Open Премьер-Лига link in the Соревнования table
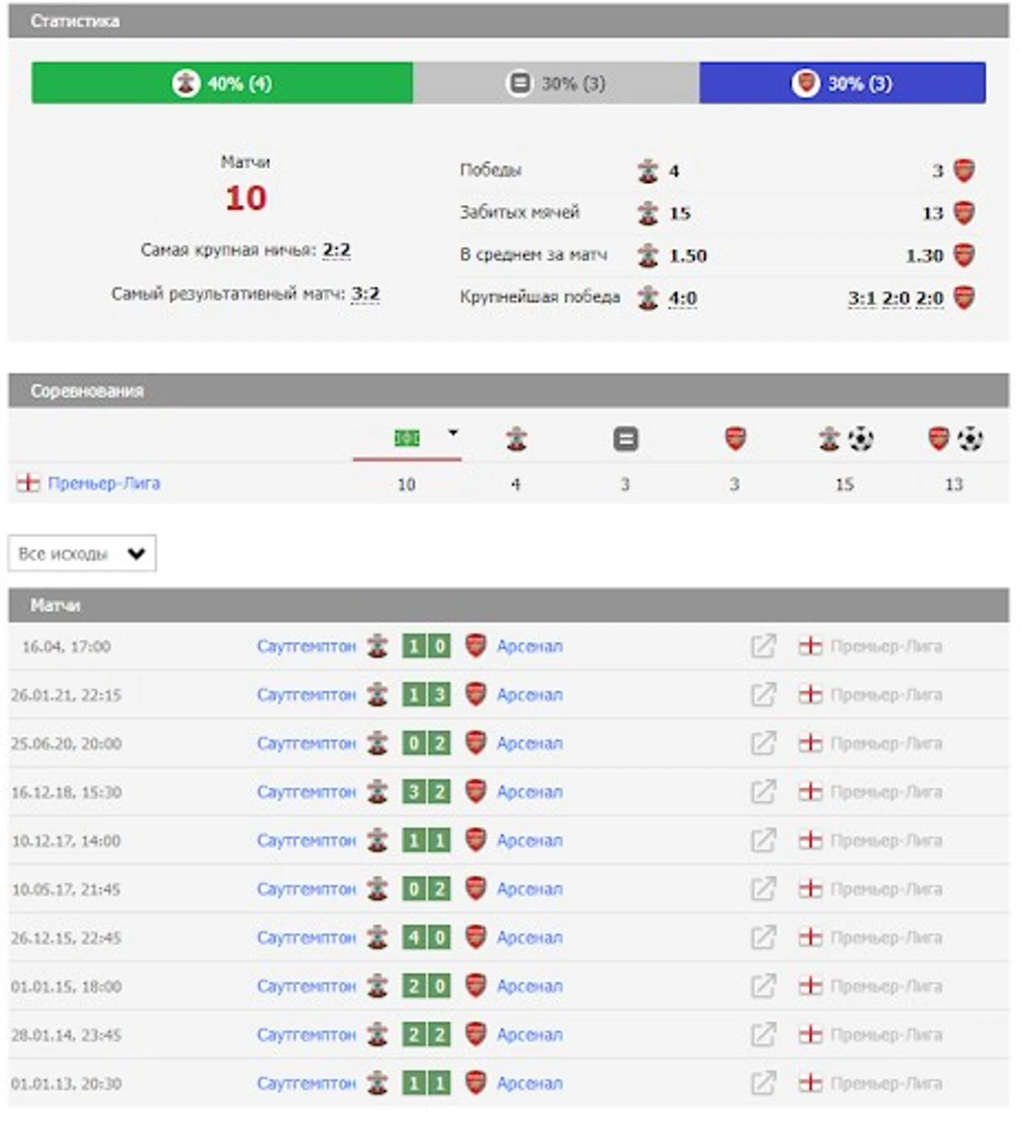 click(104, 483)
